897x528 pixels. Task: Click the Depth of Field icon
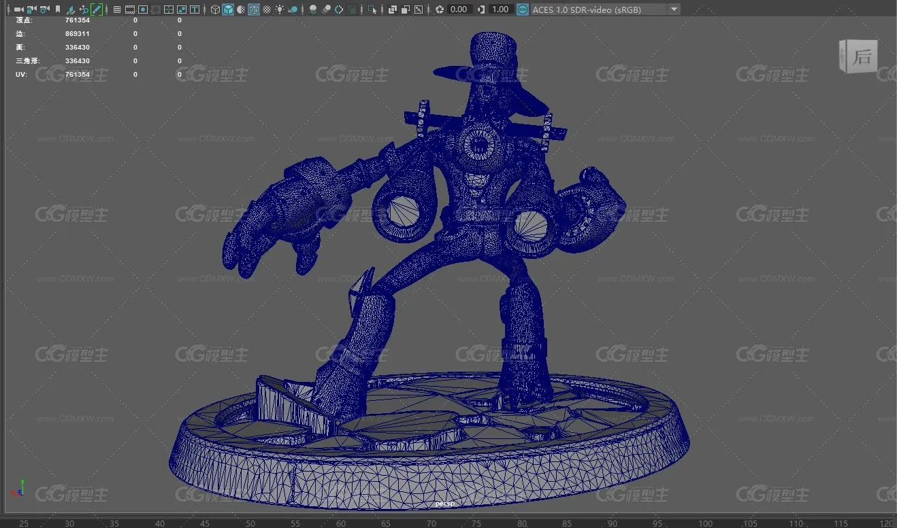pyautogui.click(x=352, y=10)
